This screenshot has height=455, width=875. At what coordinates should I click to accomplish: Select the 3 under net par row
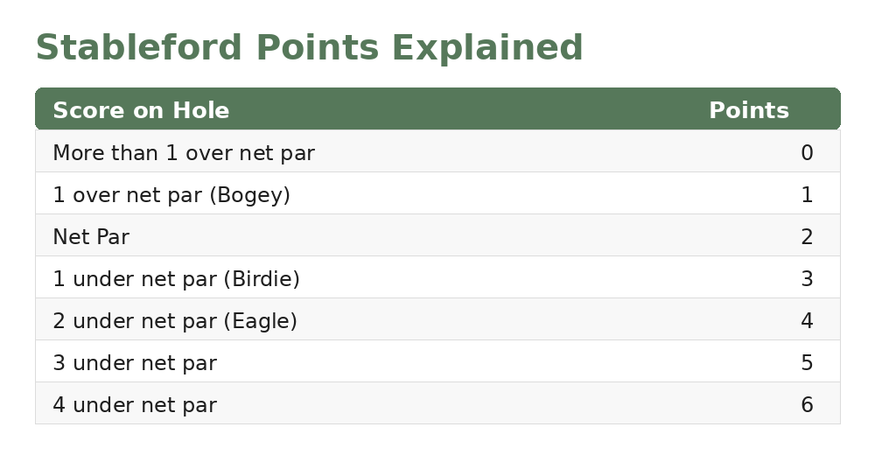point(437,361)
